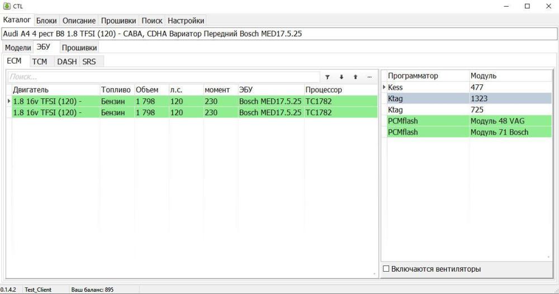Screen dimensions: 559x294
Task: Open the three-dots options menu
Action: pos(369,77)
